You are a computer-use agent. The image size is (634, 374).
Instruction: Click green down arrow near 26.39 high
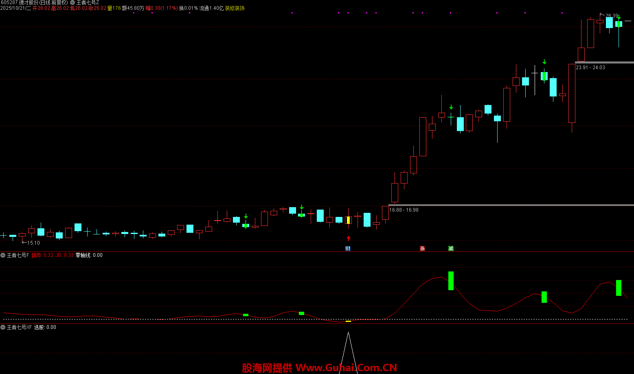pos(619,17)
